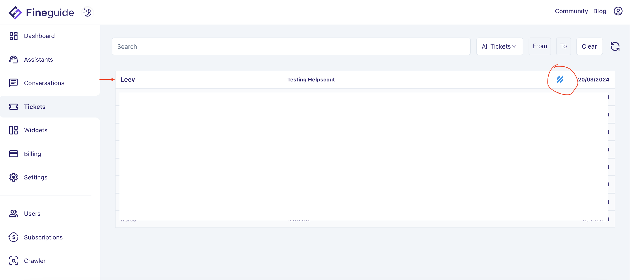
Task: Click the Helpscout icon on Leev ticket
Action: (560, 80)
